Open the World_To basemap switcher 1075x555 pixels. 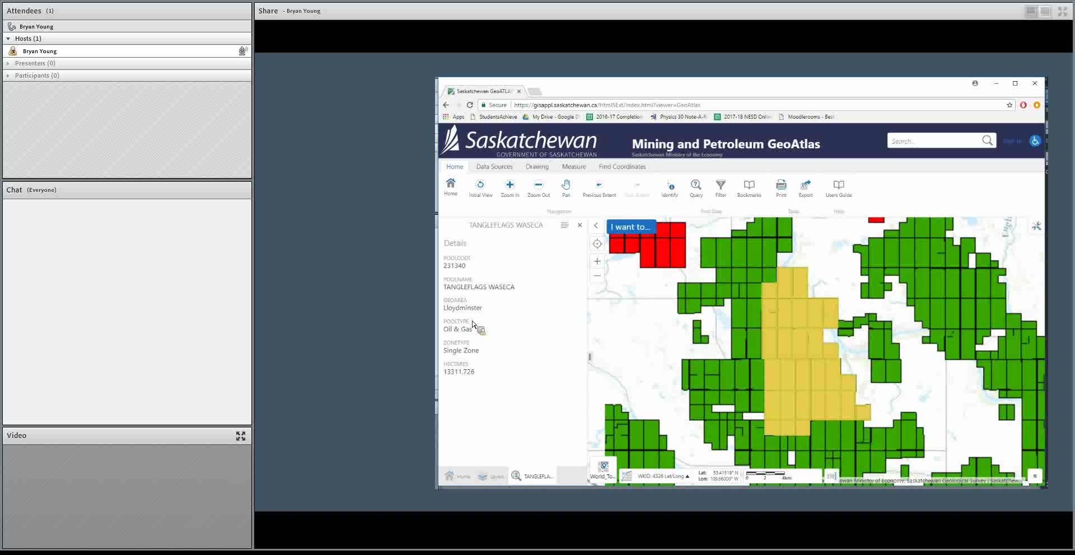[x=603, y=469]
